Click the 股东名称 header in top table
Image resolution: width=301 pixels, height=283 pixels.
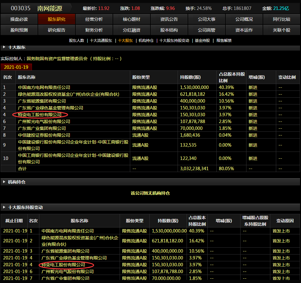[x=27, y=77]
